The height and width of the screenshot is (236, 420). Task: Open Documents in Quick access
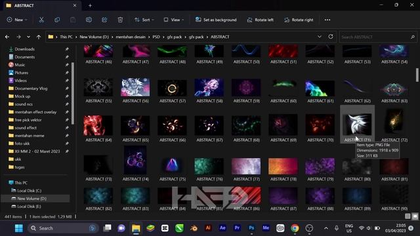tap(25, 57)
